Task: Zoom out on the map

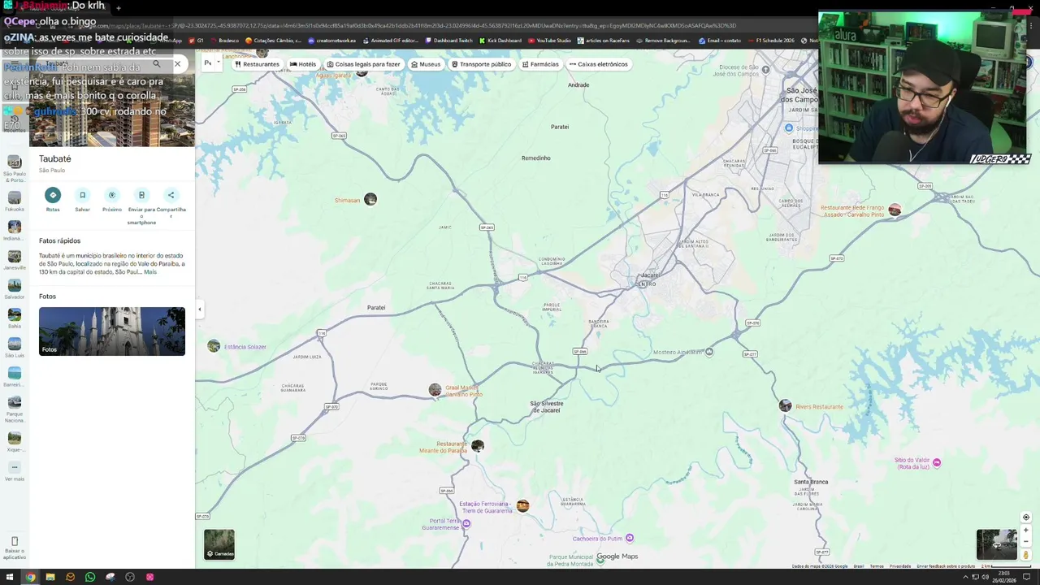Action: point(1025,542)
